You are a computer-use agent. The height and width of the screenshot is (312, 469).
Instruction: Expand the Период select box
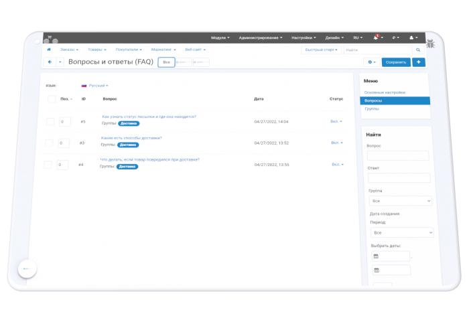pyautogui.click(x=402, y=232)
